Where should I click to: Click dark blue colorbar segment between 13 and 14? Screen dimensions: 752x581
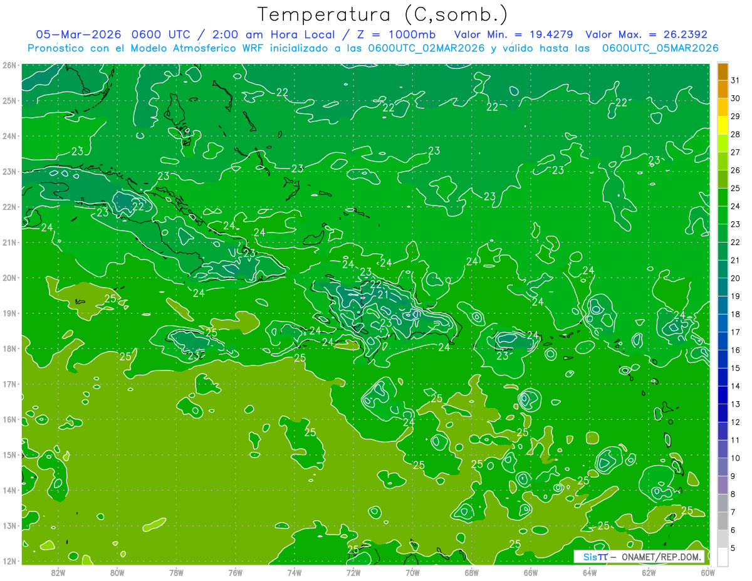point(723,394)
